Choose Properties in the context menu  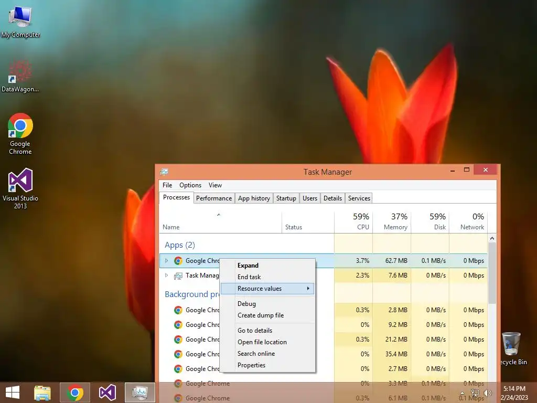[267, 365]
